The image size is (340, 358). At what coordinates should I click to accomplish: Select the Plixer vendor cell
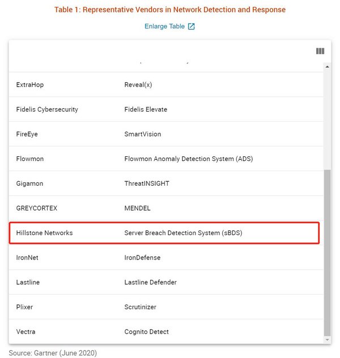pos(24,307)
